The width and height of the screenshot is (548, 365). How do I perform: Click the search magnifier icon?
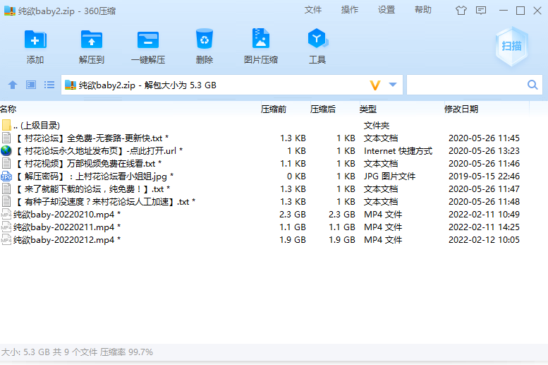tap(533, 85)
